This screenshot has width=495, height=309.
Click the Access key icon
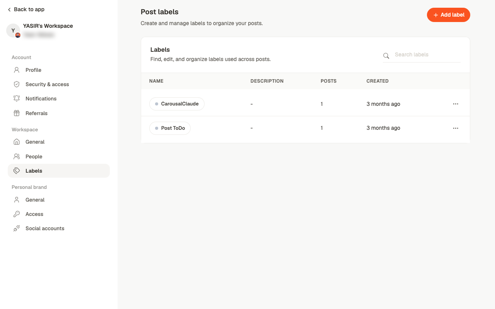tap(17, 214)
